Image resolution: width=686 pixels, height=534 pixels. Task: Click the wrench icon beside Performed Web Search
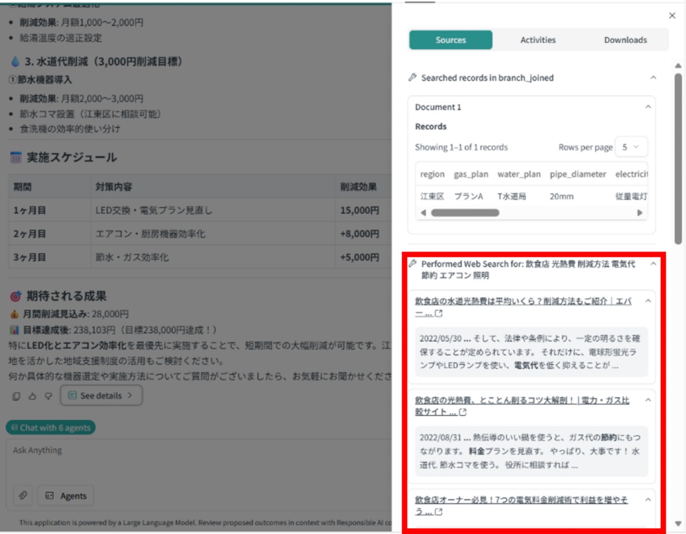click(x=414, y=264)
